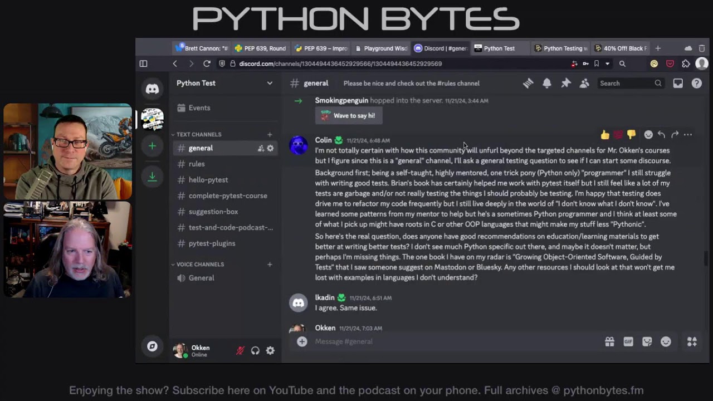This screenshot has height=401, width=713.
Task: Open the Apps launcher icon
Action: (692, 342)
